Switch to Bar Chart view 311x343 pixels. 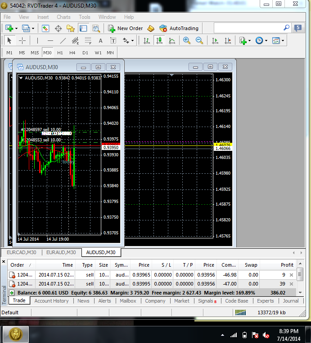coord(147,41)
